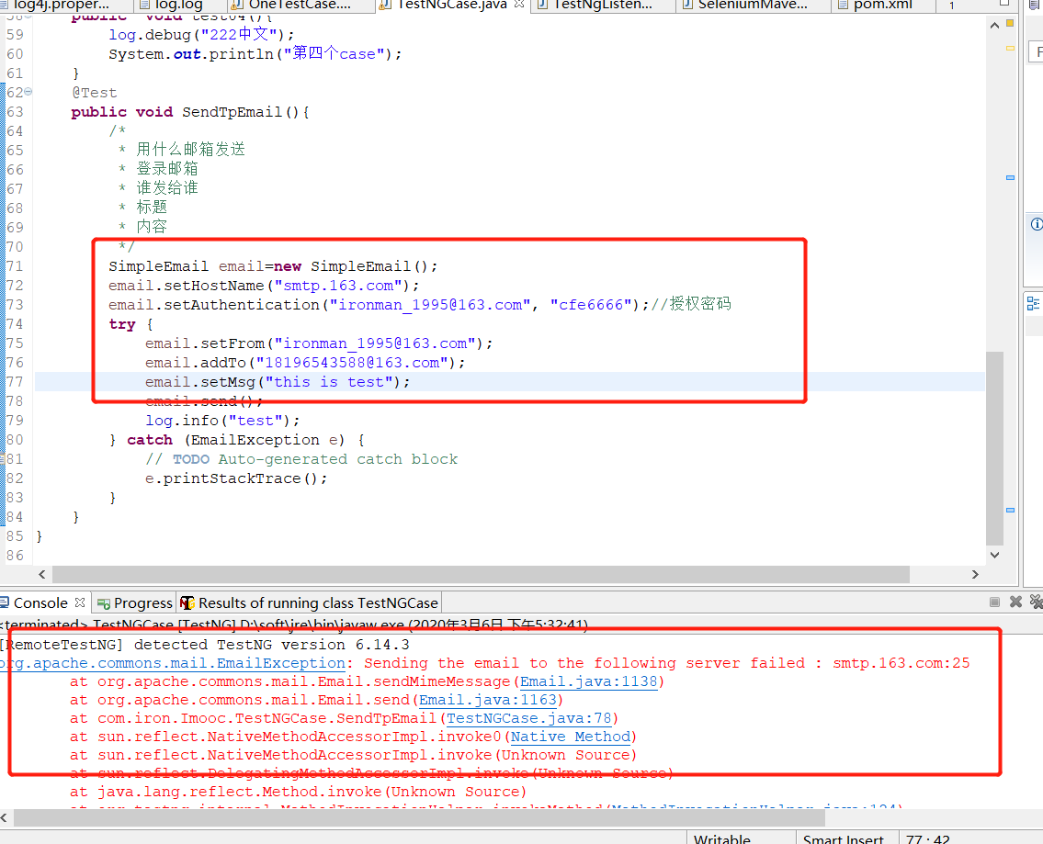
Task: Open the EmailException class link in console
Action: pyautogui.click(x=172, y=663)
